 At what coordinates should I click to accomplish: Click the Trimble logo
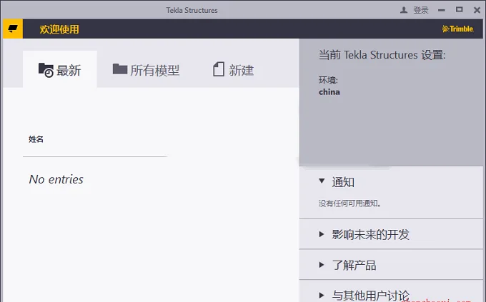(x=458, y=29)
